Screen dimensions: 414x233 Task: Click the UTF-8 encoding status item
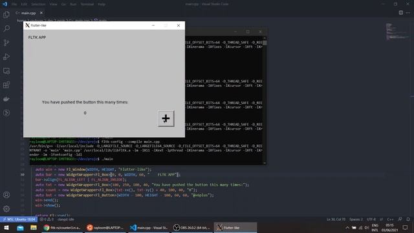point(371,219)
